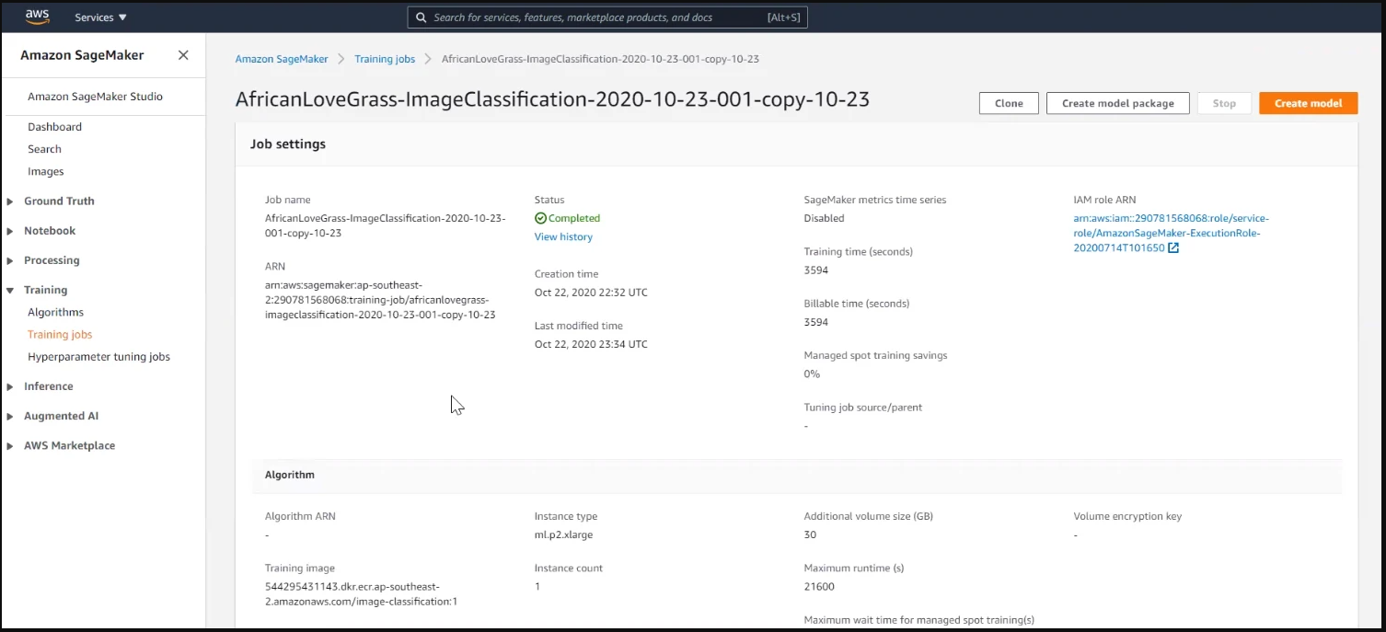Screen dimensions: 1386x632
Task: Open Amazon SageMaker Studio
Action: pyautogui.click(x=95, y=97)
